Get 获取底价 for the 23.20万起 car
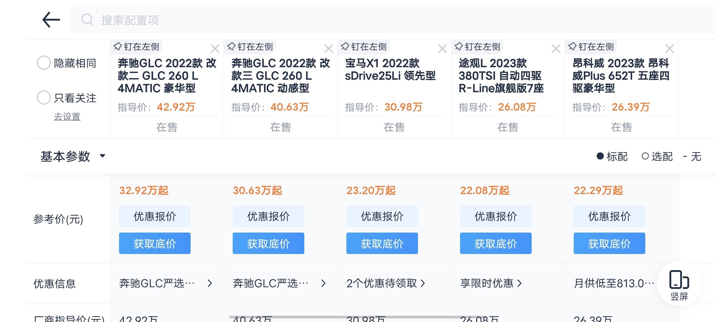The image size is (716, 322). tap(382, 243)
